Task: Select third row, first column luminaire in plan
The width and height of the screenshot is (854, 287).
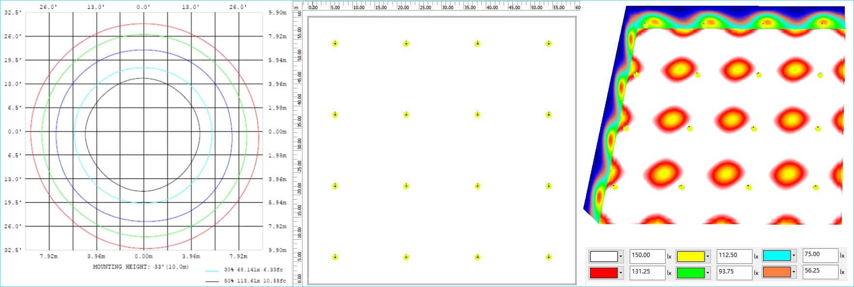Action: point(335,186)
